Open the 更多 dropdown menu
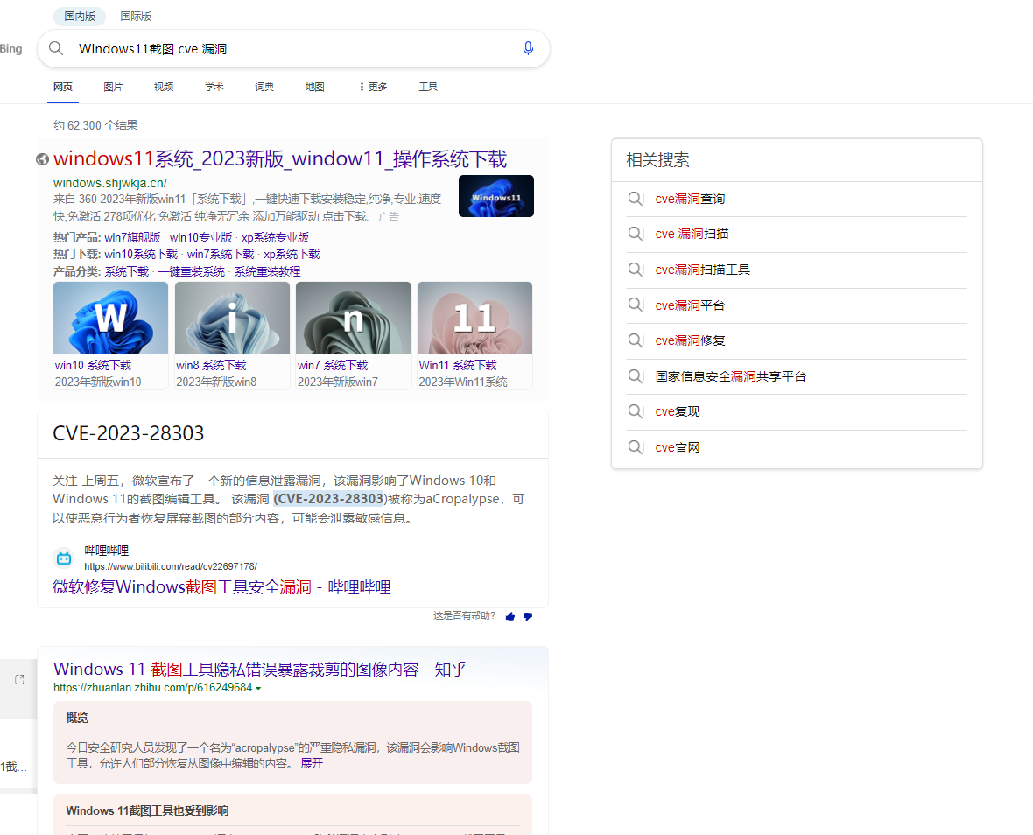 pos(373,87)
